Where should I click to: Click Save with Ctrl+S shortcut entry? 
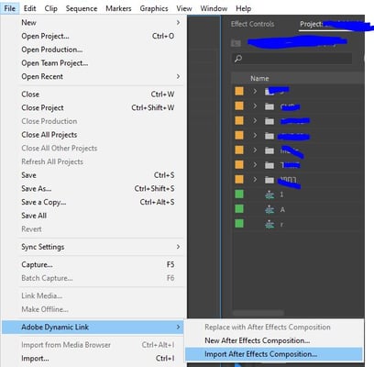(93, 175)
